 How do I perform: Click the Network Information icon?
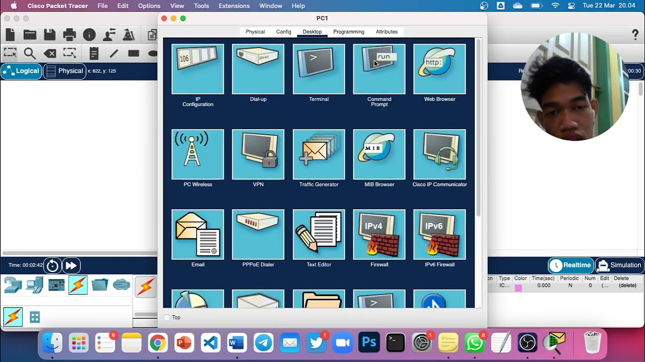coord(89,35)
